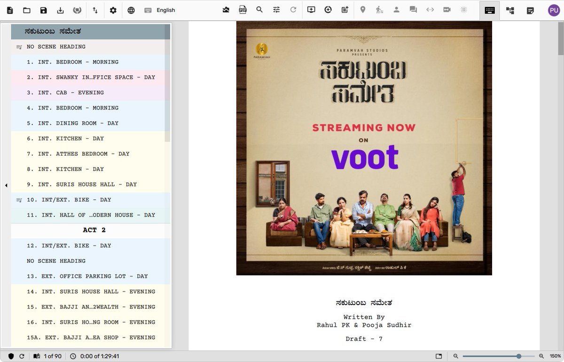Image resolution: width=564 pixels, height=362 pixels.
Task: Select the ACT 2 heading in navigator
Action: [x=91, y=230]
